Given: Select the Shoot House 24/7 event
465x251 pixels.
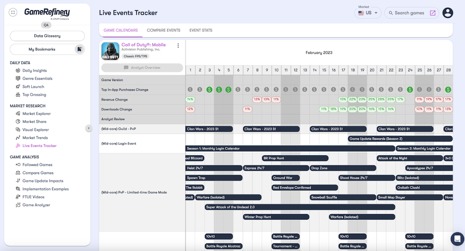Looking at the screenshot, I should click(x=366, y=178).
